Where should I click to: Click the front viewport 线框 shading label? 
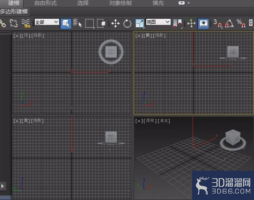point(159,35)
